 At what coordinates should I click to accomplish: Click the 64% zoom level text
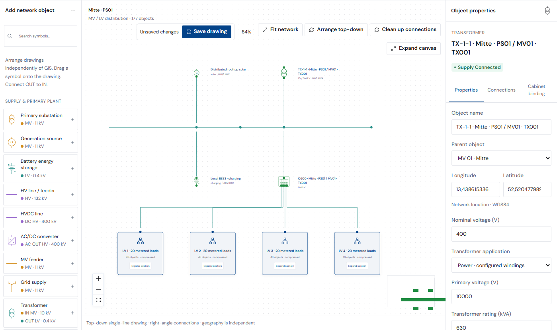click(x=246, y=32)
